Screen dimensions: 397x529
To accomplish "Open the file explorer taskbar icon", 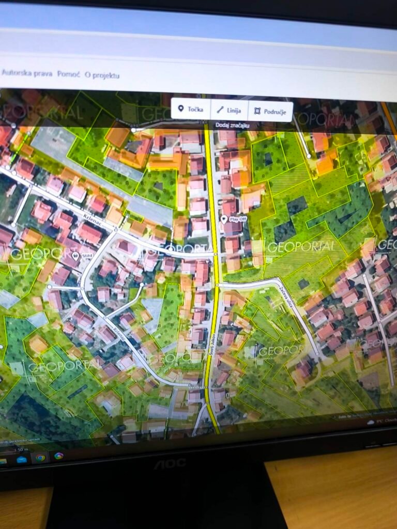I will 3,461.
